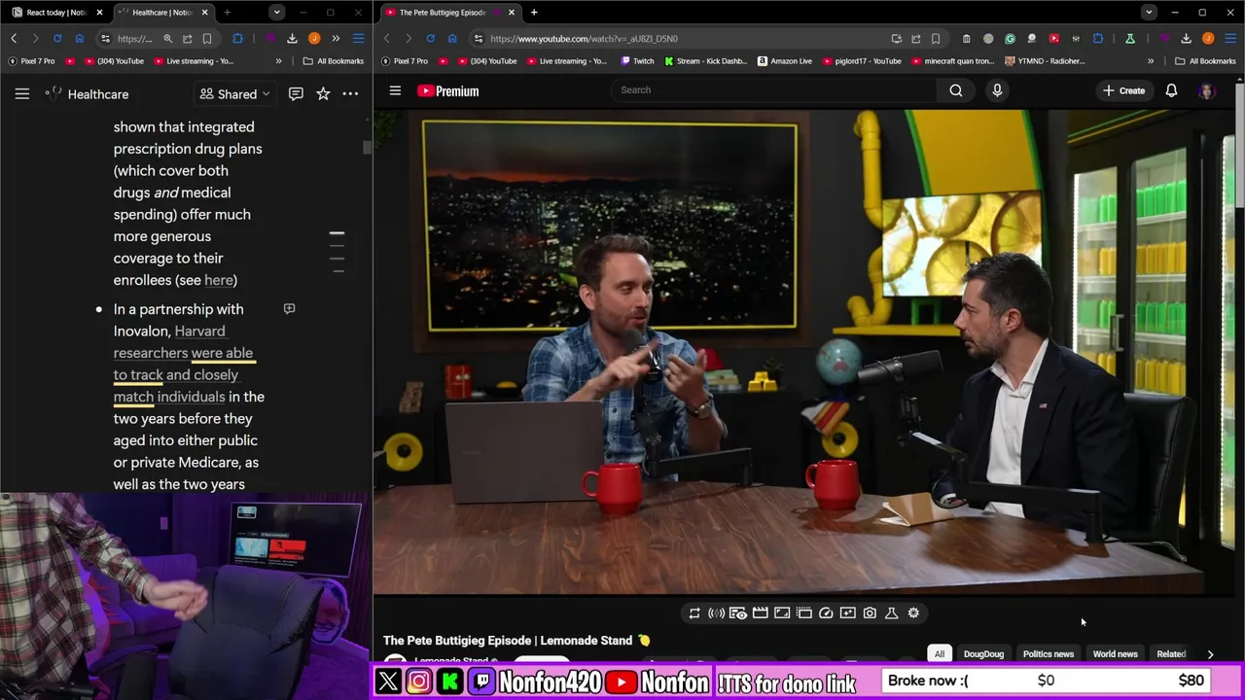Expand tab list in YouTube browser window
Image resolution: width=1245 pixels, height=700 pixels.
1149,13
